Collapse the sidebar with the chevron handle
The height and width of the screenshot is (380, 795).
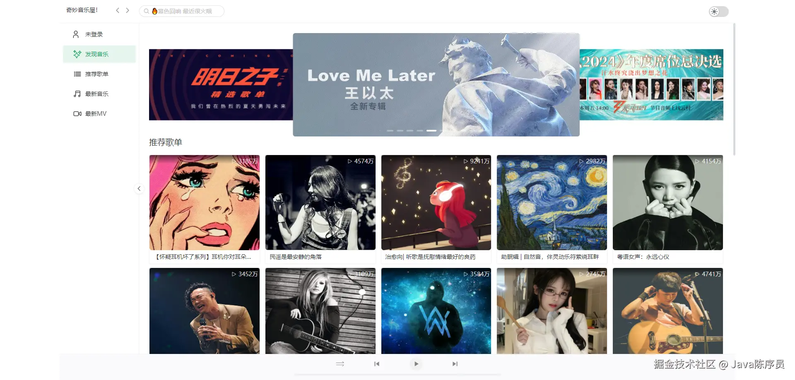[x=139, y=189]
